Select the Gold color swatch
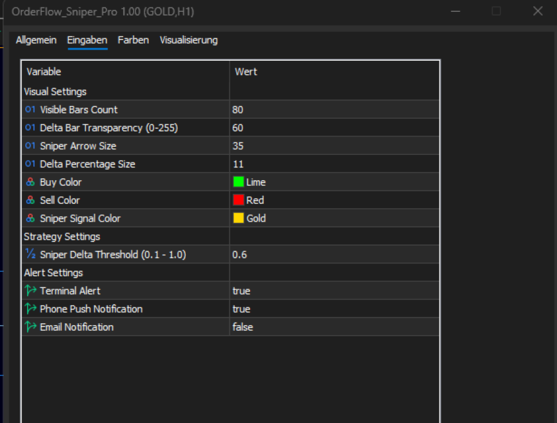This screenshot has width=557, height=423. coord(238,218)
